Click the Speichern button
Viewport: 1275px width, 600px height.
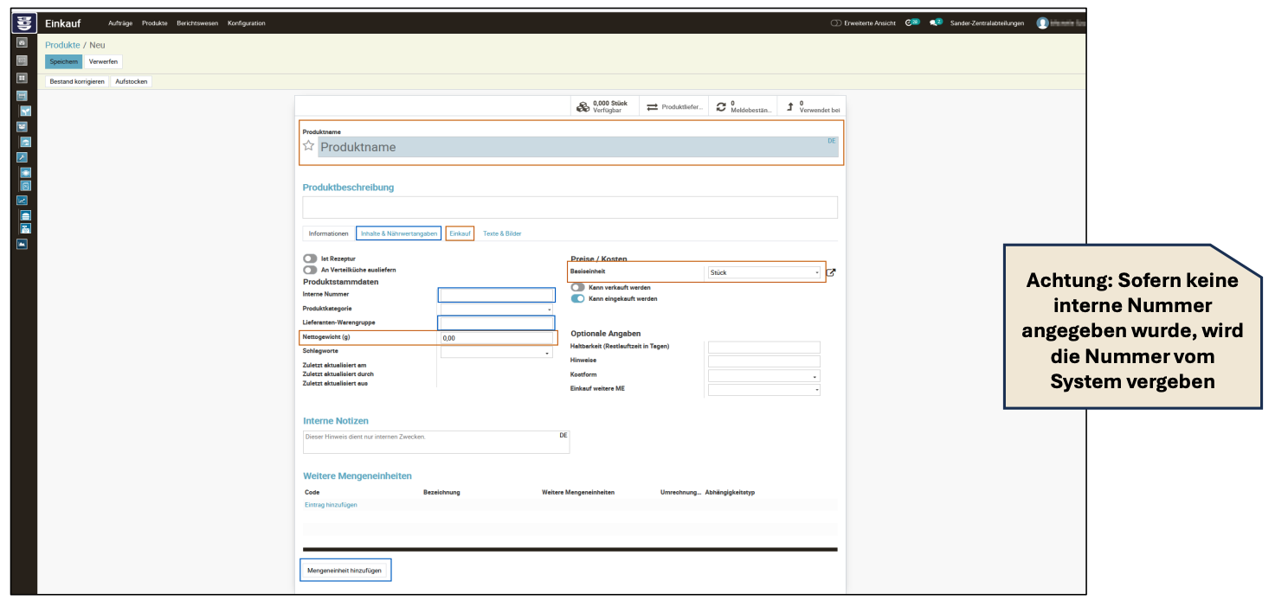(x=63, y=61)
